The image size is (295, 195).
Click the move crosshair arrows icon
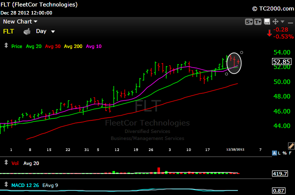coord(275,21)
